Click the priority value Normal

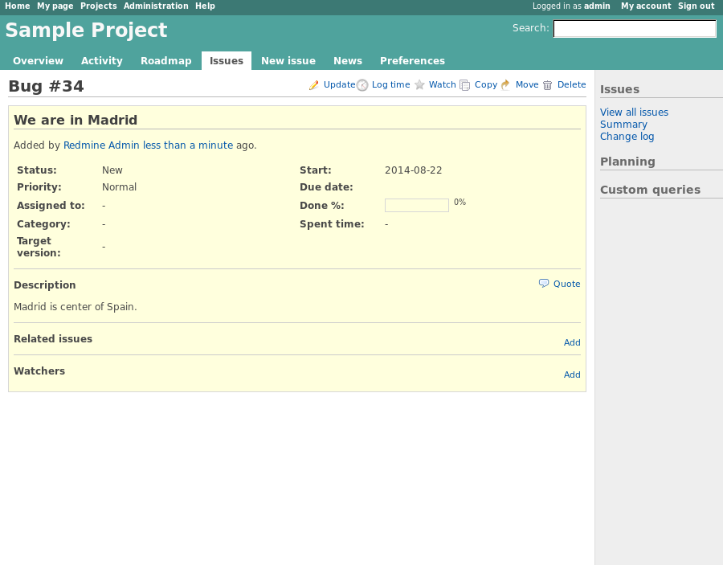click(119, 187)
